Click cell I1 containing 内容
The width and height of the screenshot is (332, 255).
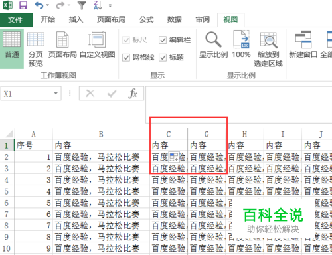point(283,145)
